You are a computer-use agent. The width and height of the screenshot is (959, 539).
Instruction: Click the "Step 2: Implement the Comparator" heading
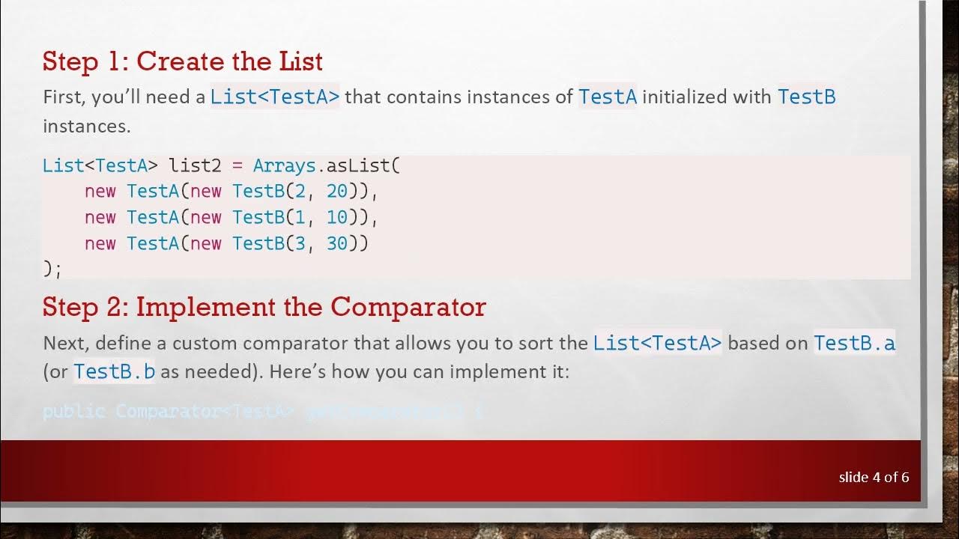click(264, 307)
